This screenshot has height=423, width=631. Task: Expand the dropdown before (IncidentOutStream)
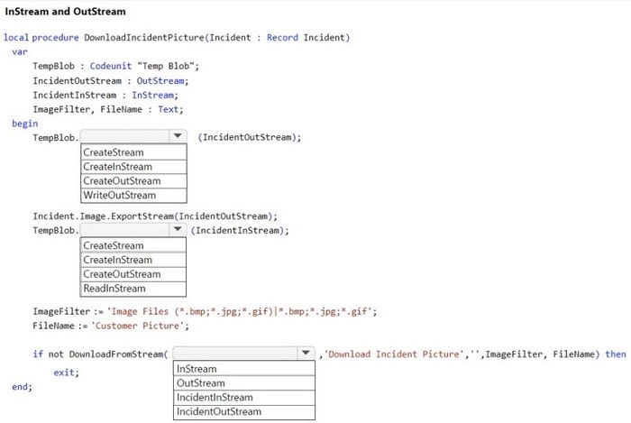[x=178, y=137]
